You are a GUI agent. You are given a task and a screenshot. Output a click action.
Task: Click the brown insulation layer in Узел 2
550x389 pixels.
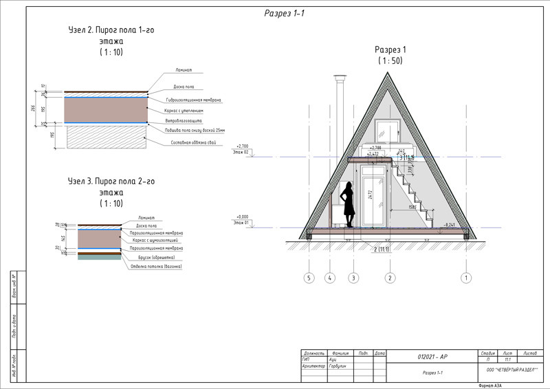pyautogui.click(x=106, y=110)
